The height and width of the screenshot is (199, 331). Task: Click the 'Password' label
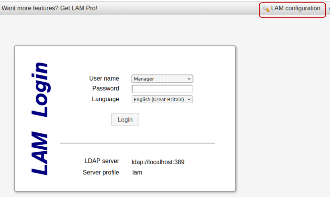click(x=106, y=88)
